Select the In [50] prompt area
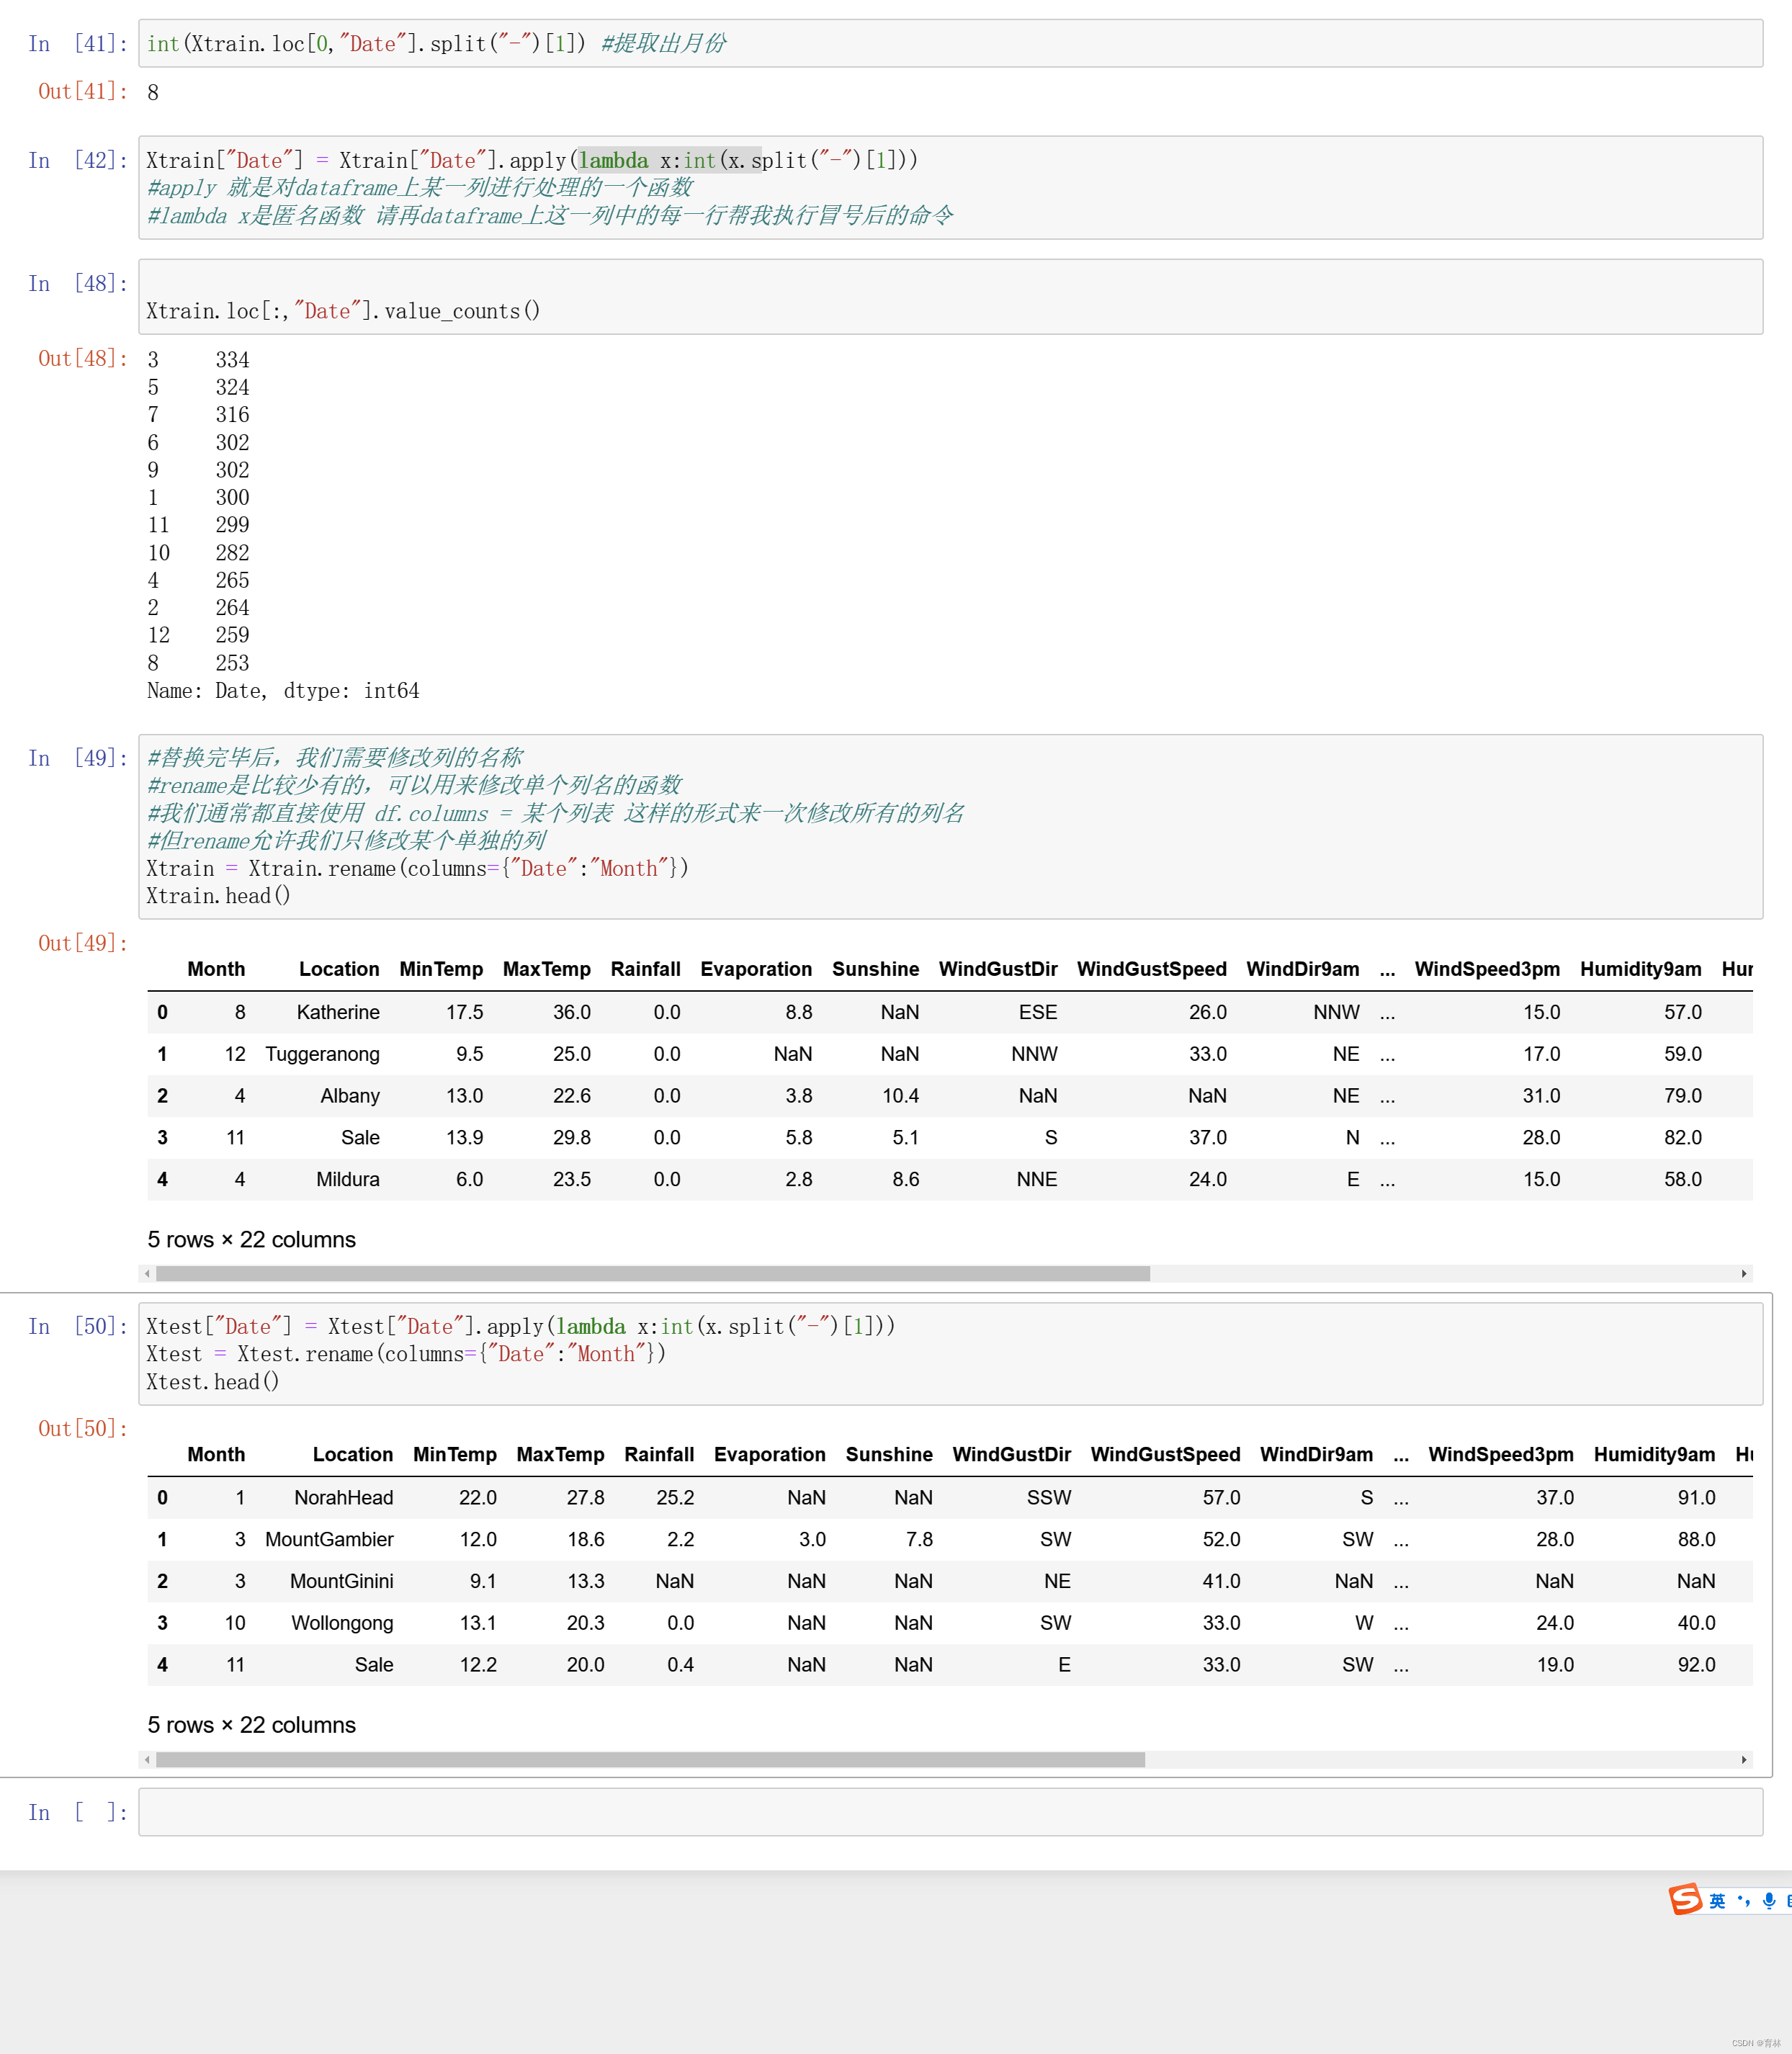The width and height of the screenshot is (1792, 2054). (x=78, y=1326)
